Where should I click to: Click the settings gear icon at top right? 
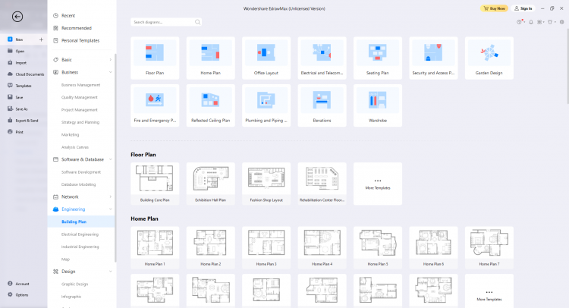click(561, 22)
